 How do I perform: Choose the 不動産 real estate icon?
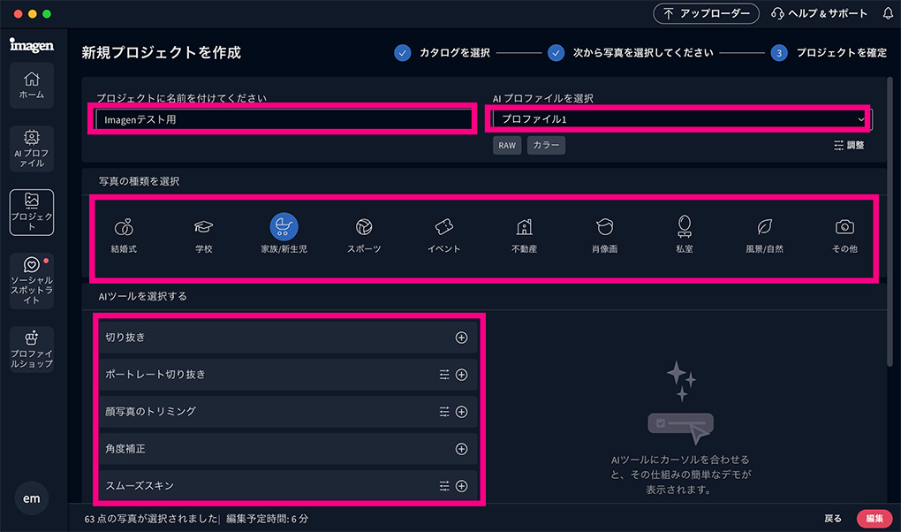524,228
